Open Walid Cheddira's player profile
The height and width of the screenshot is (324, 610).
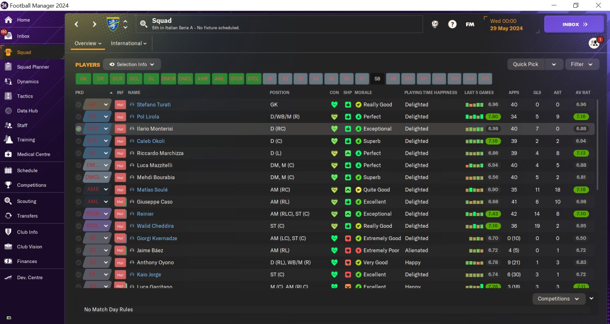pos(155,226)
